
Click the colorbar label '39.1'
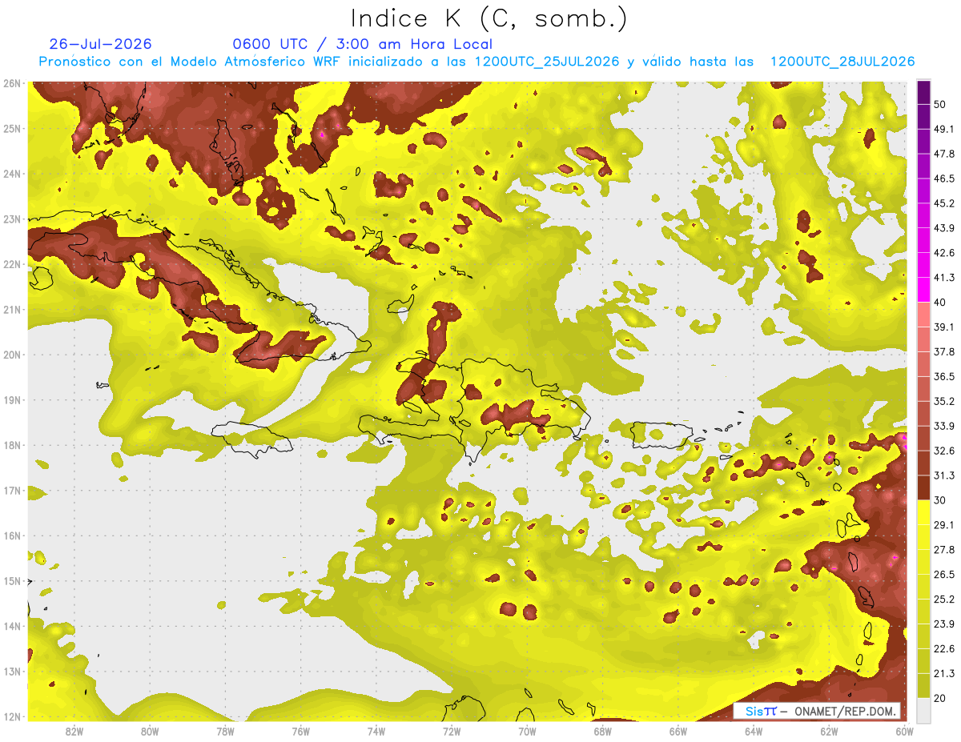(x=943, y=327)
